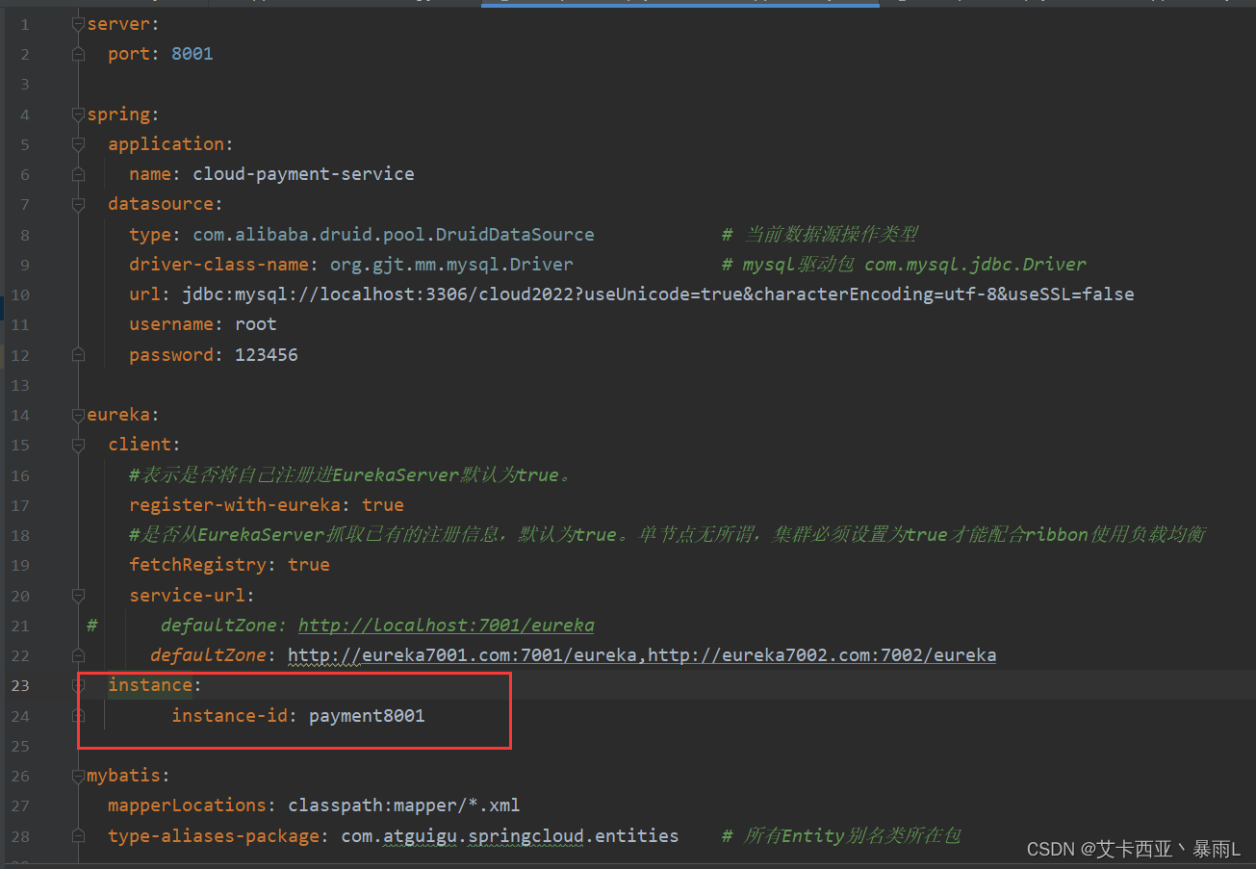This screenshot has width=1256, height=869.
Task: Click comment mentioning ribbon load balancing
Action: 667,535
